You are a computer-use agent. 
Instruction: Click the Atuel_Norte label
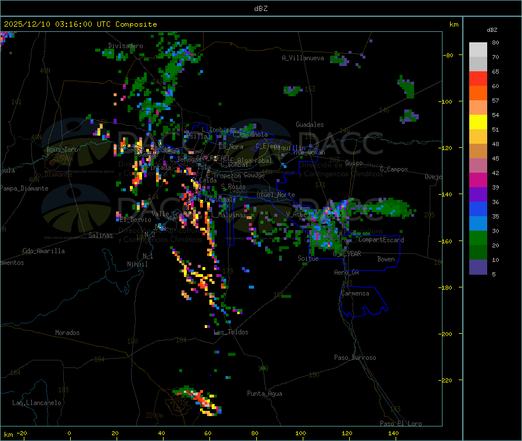(x=275, y=195)
